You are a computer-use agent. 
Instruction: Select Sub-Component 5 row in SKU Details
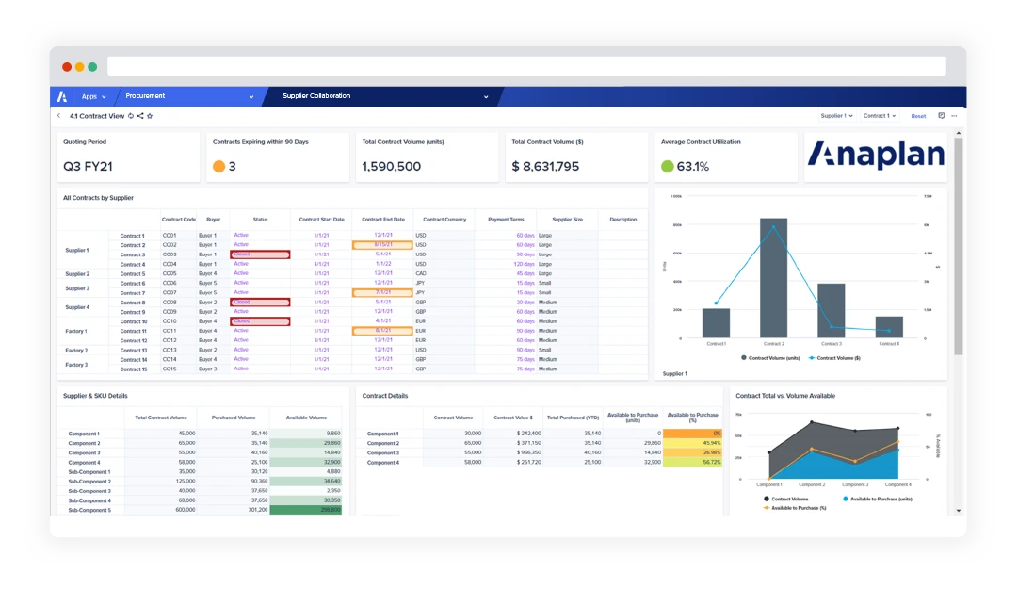click(89, 510)
